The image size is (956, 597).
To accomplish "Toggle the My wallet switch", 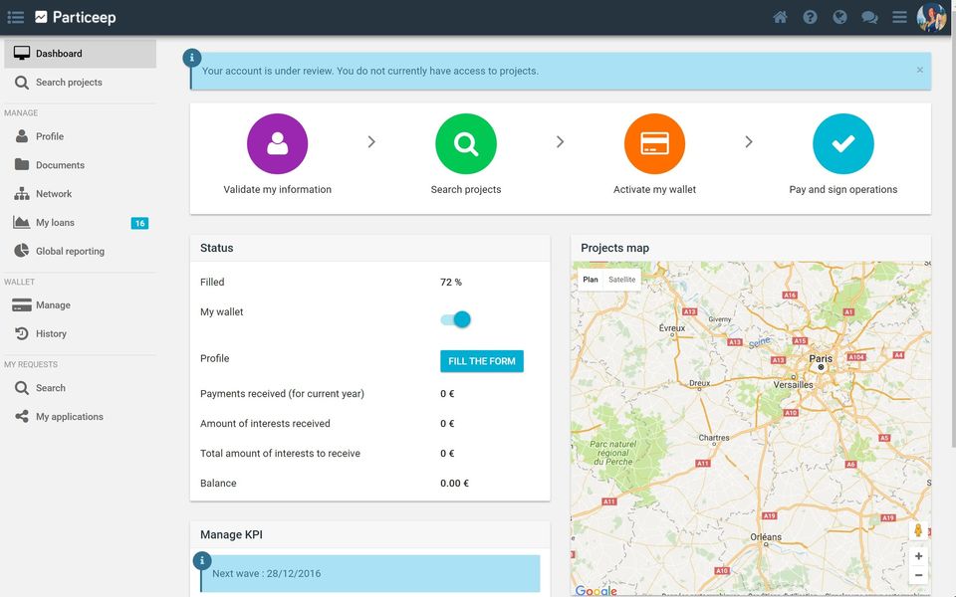I will click(456, 319).
